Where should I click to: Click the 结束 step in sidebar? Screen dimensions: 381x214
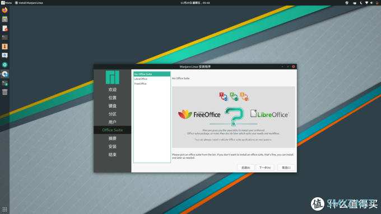click(112, 154)
